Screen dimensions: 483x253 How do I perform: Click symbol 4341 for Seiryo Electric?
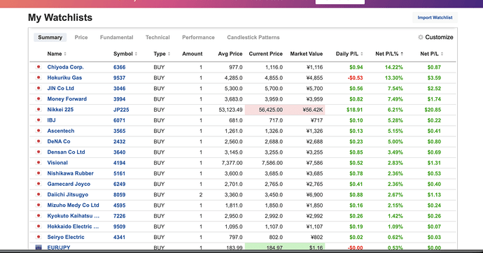point(119,237)
